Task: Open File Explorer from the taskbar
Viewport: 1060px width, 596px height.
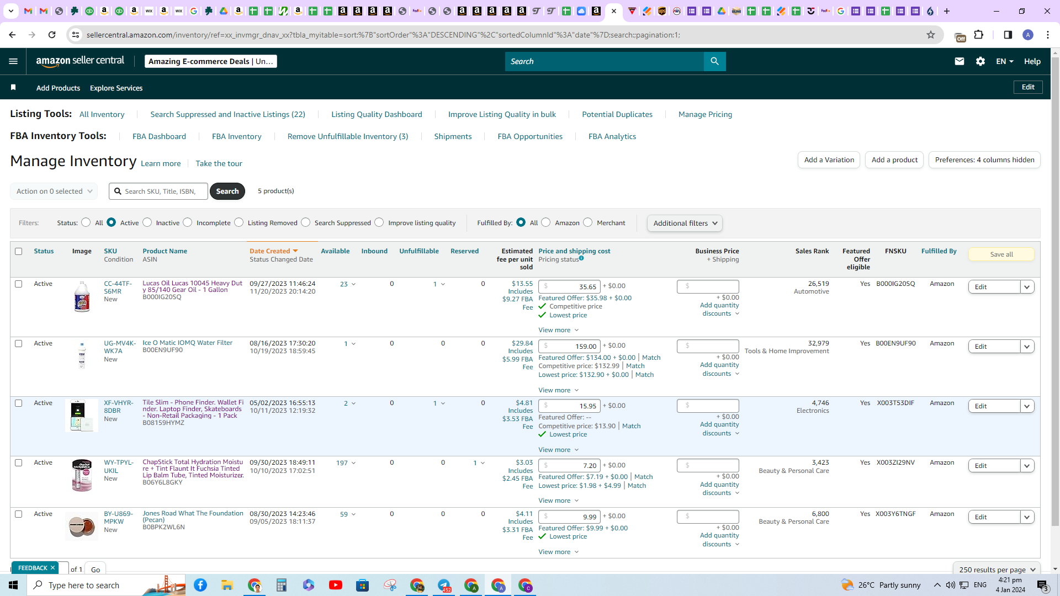Action: click(227, 585)
